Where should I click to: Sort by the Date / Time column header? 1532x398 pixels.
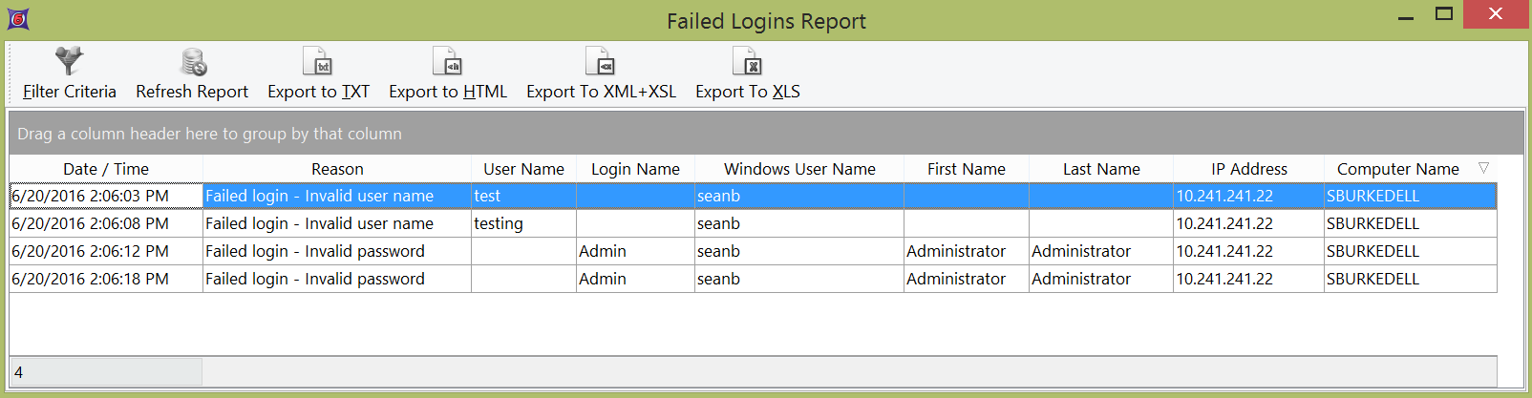coord(106,169)
